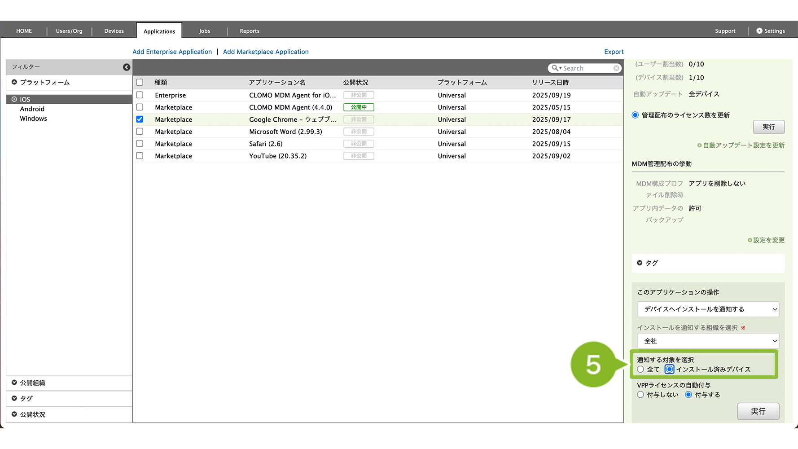The image size is (798, 449).
Task: Click Add Marketplace Application link
Action: (266, 52)
